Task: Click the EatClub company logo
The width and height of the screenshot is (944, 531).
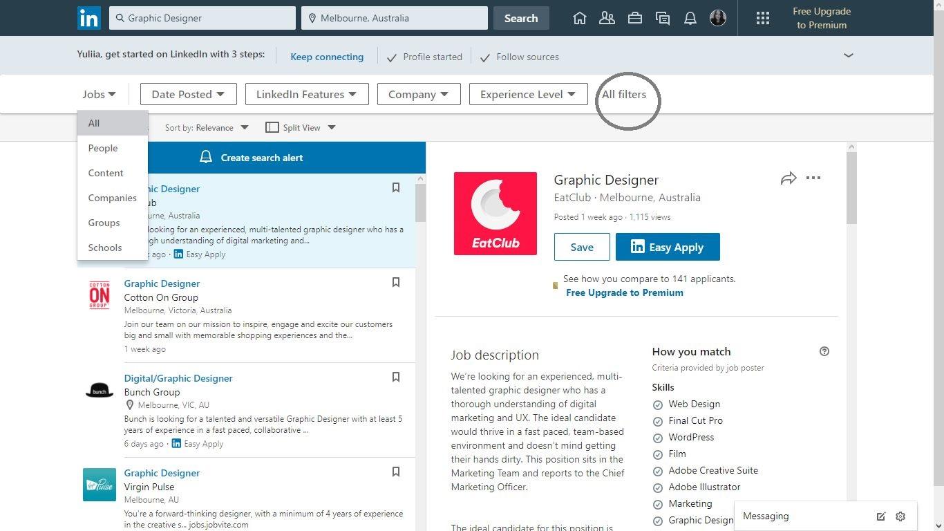Action: [495, 214]
